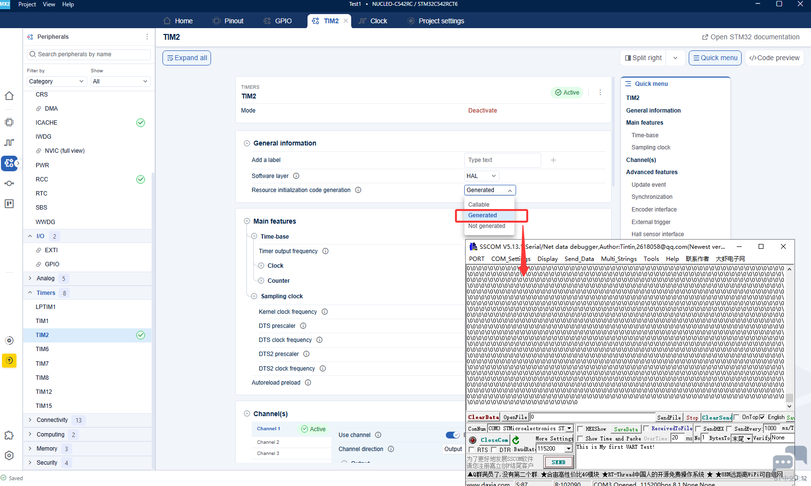The image size is (811, 486).
Task: Open the Clock tree sidebar icon
Action: [9, 143]
